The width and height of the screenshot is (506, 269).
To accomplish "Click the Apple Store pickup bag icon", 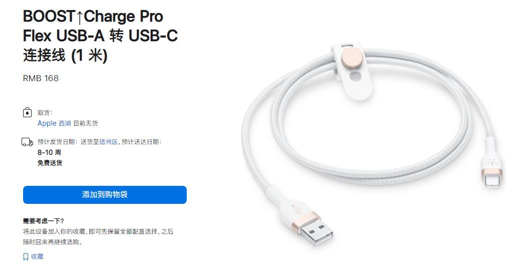I will [x=28, y=112].
